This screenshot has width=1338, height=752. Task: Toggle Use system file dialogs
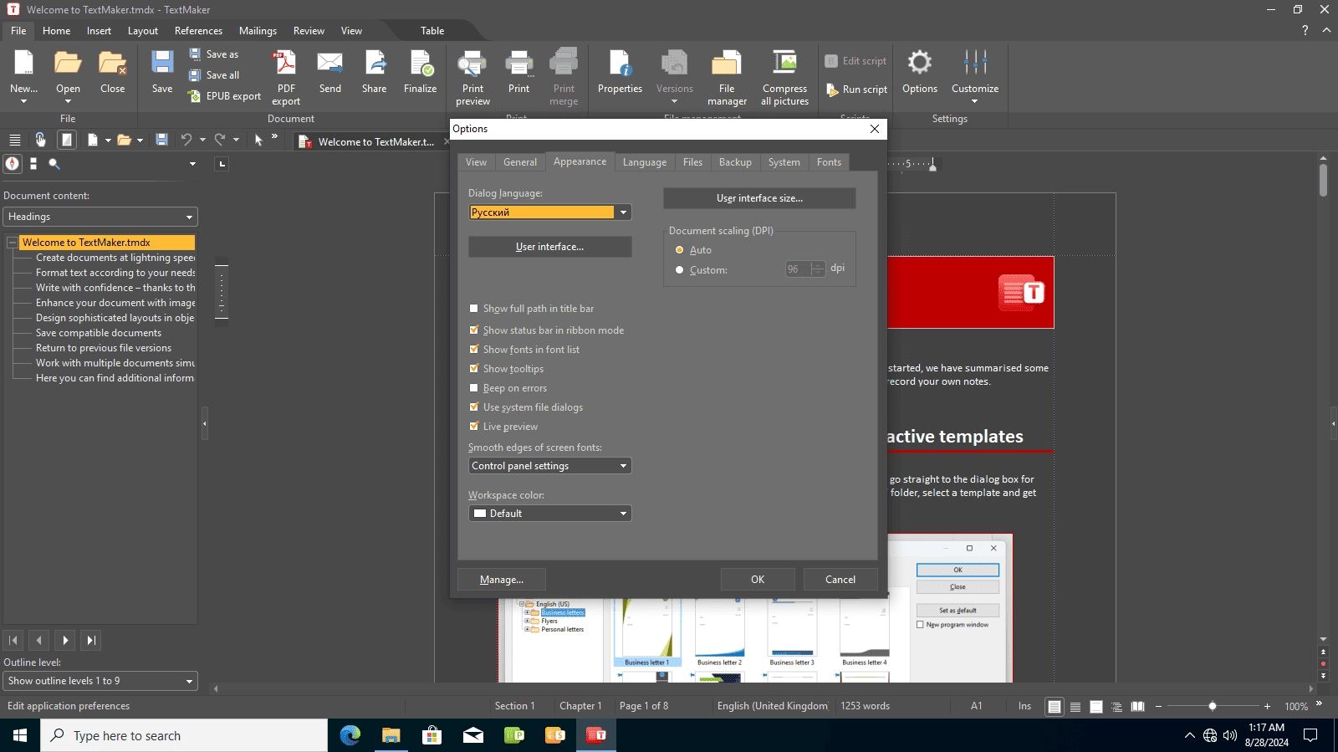pyautogui.click(x=474, y=407)
